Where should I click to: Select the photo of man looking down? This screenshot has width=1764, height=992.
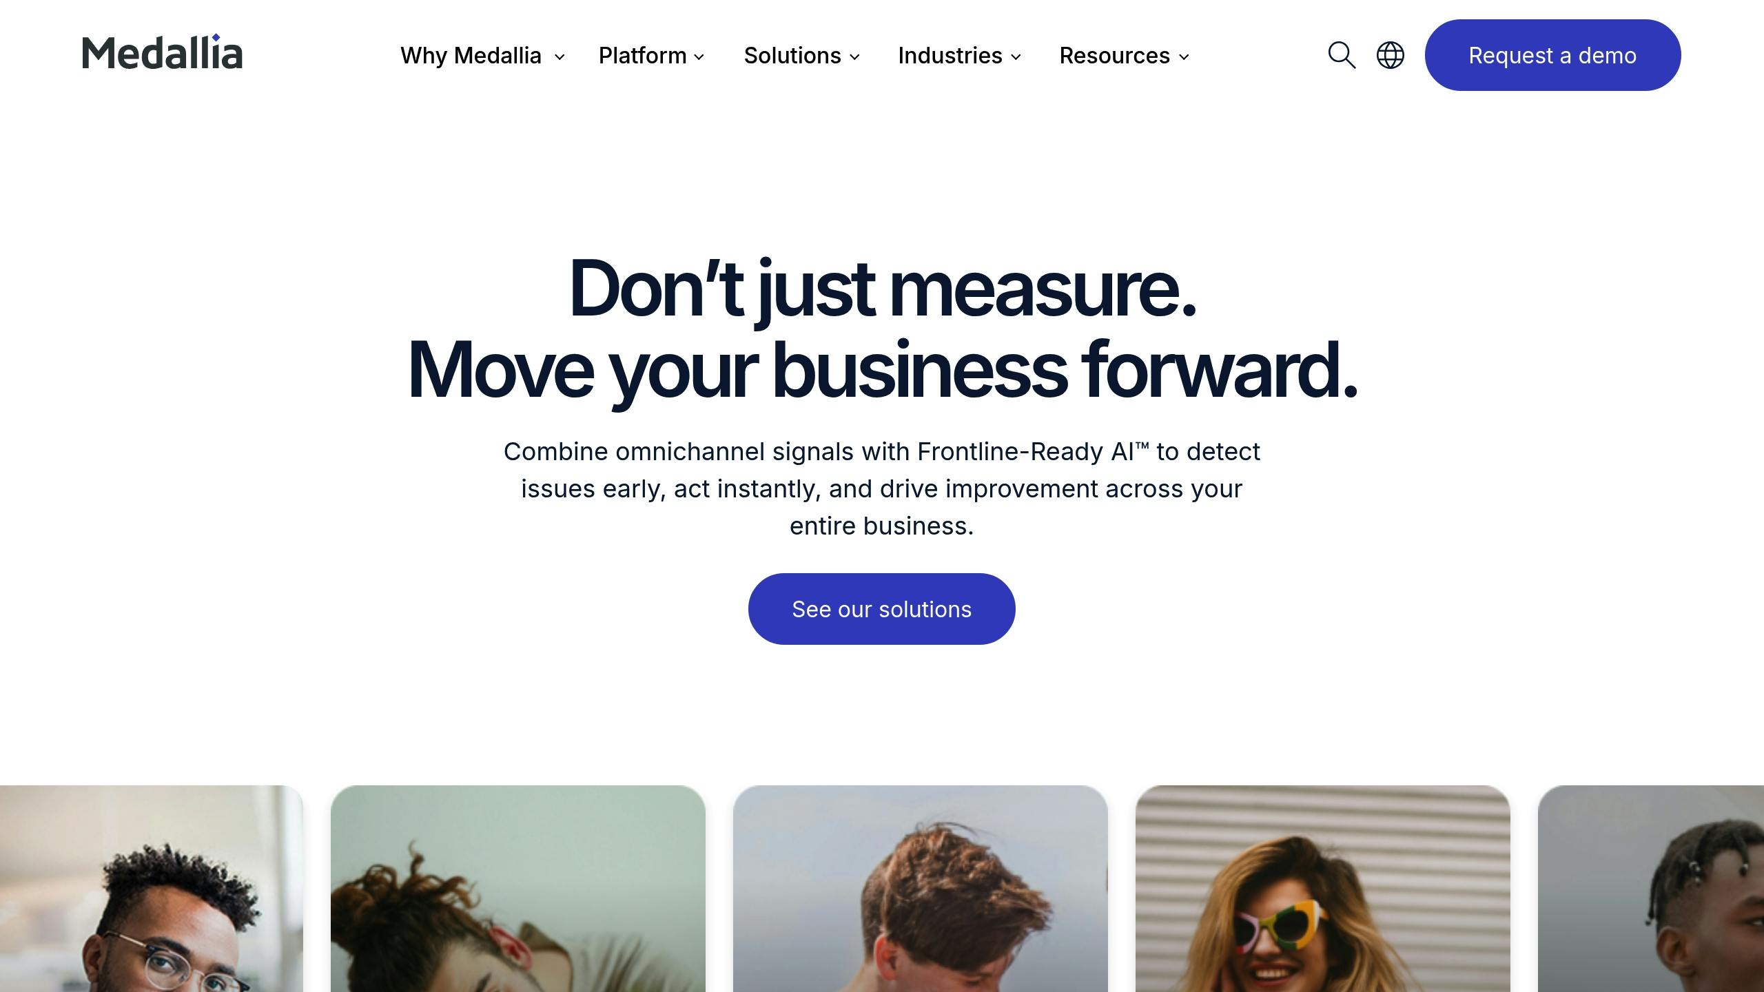[x=921, y=889]
